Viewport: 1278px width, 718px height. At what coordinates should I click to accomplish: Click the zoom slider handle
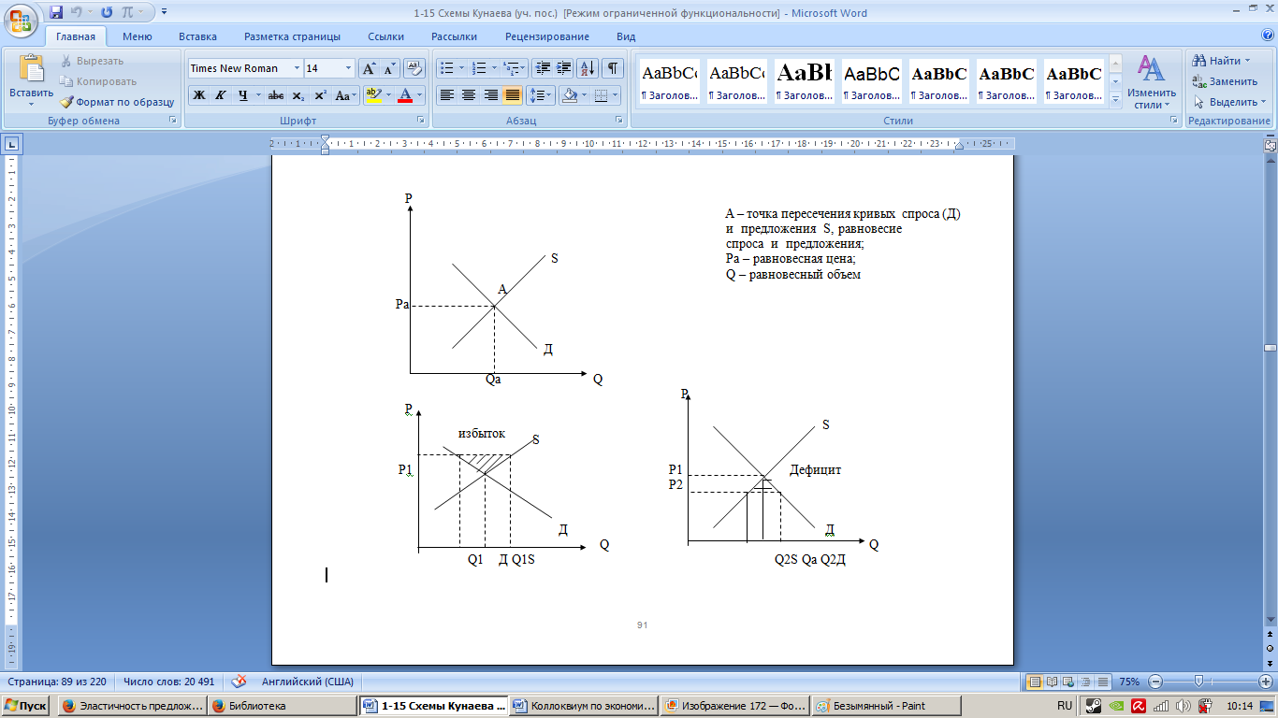(x=1198, y=682)
